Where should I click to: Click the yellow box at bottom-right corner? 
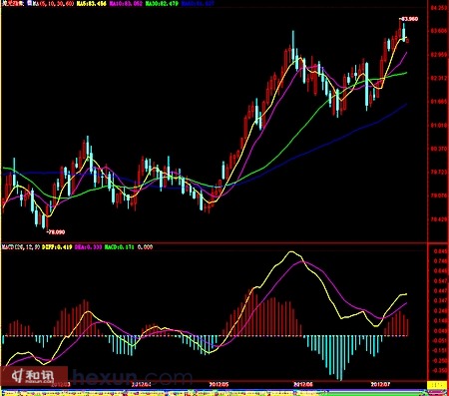[x=437, y=385]
